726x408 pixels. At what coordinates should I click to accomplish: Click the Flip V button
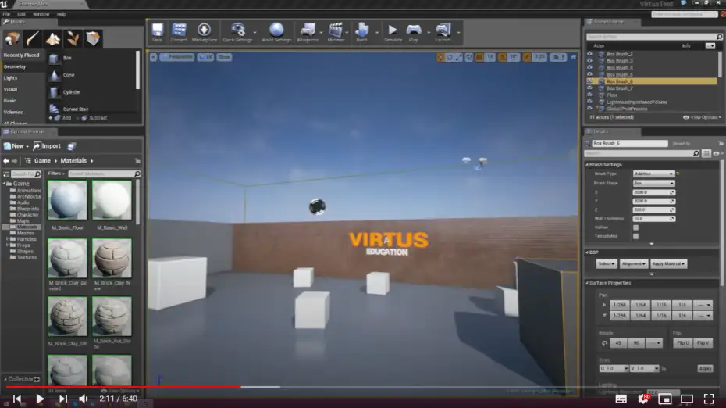pyautogui.click(x=703, y=343)
